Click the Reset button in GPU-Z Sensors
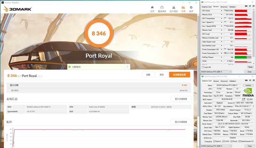The width and height of the screenshot is (256, 148). click(x=250, y=67)
